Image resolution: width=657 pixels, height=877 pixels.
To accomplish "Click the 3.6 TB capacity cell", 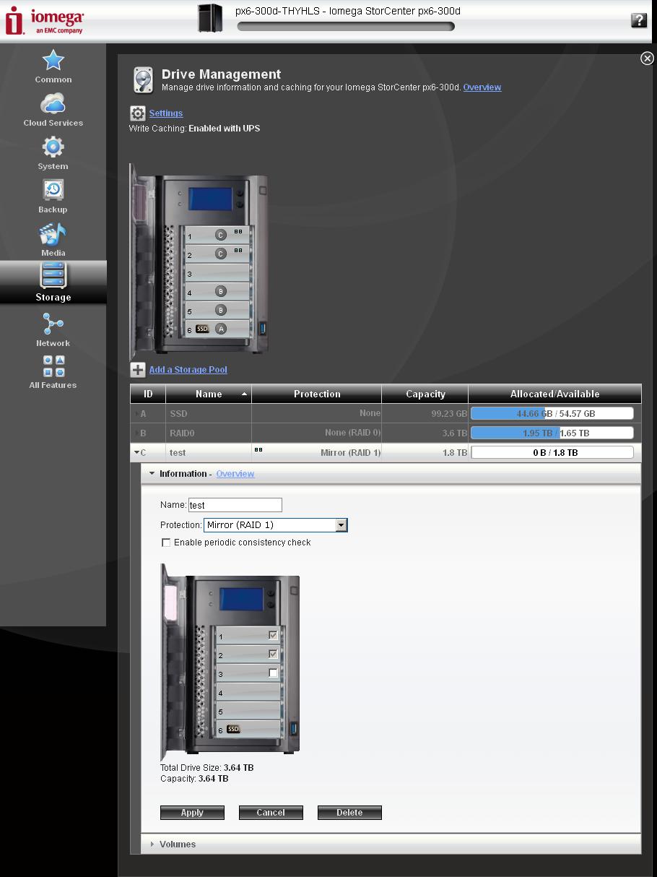I will coord(425,433).
